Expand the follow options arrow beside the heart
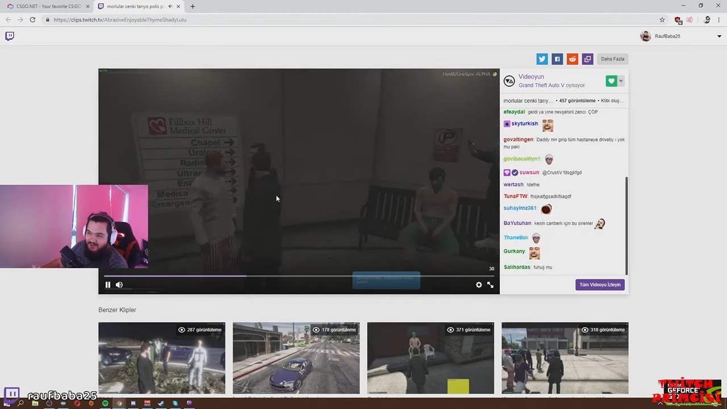Screen dimensions: 727x409 click(621, 81)
